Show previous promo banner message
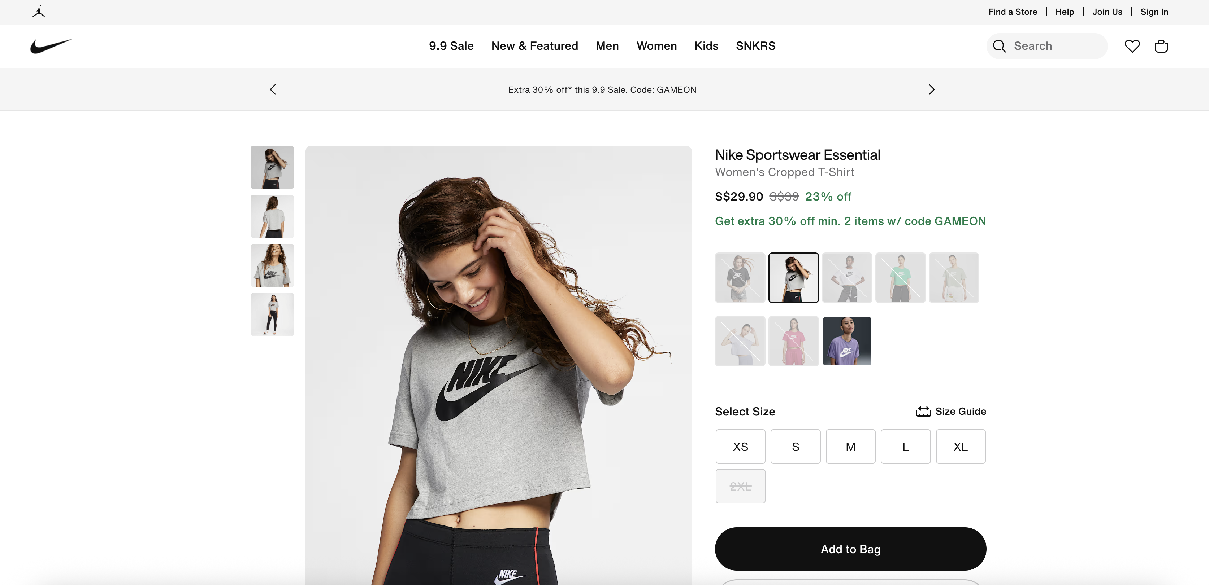Image resolution: width=1209 pixels, height=585 pixels. [273, 89]
